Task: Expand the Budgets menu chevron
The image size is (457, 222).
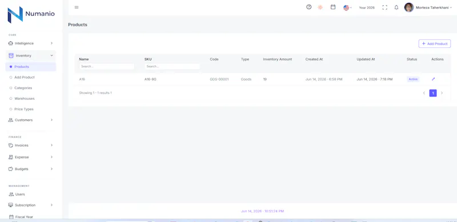Action: pyautogui.click(x=51, y=169)
